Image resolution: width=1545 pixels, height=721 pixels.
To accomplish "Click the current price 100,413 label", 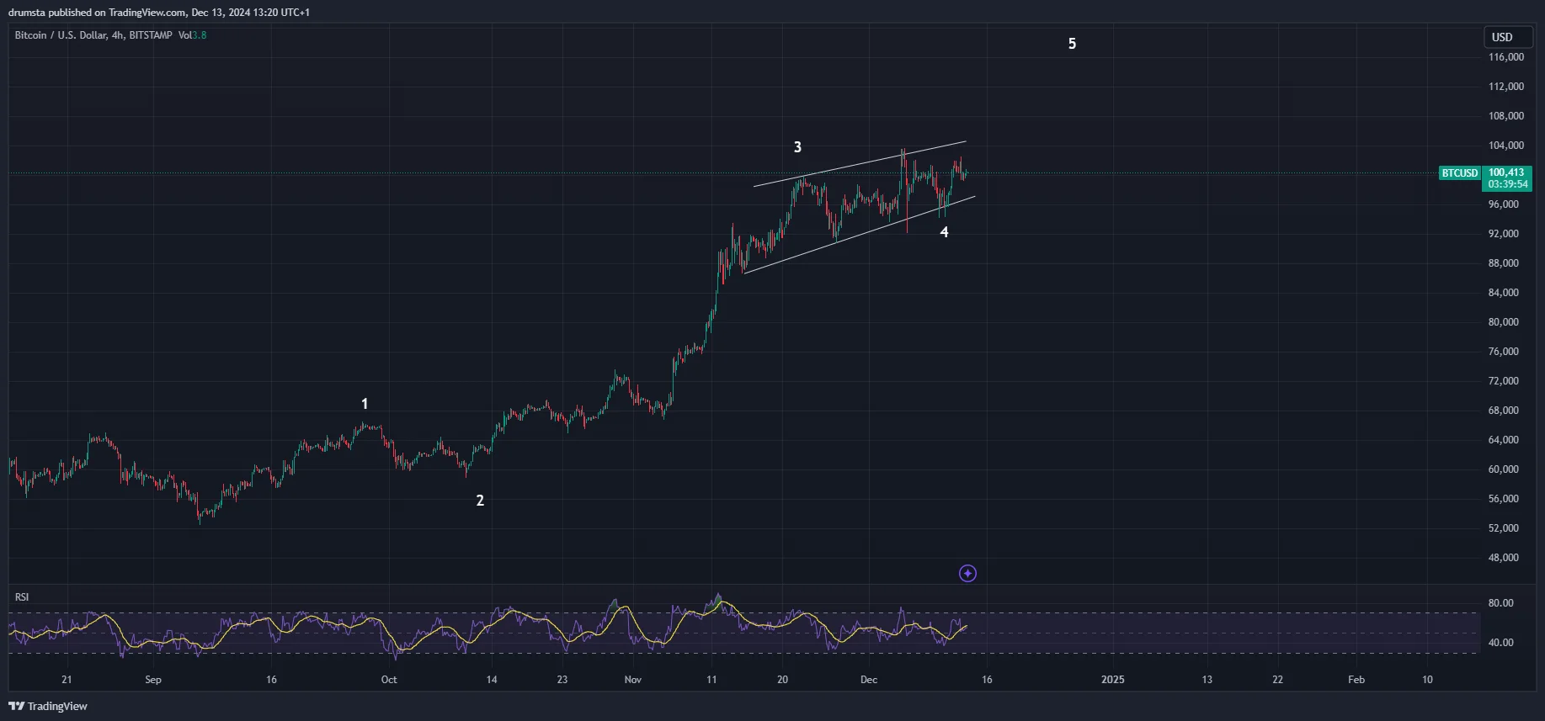I will click(x=1506, y=172).
